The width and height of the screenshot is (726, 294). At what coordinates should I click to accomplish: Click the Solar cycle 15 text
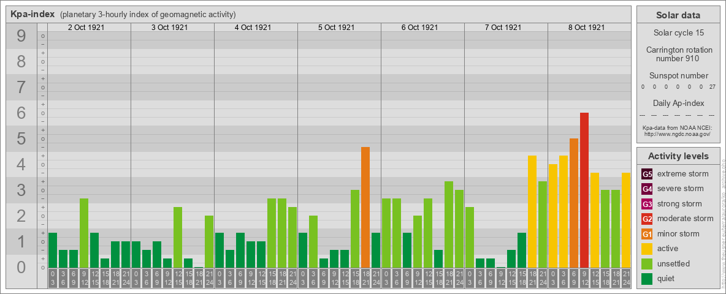point(678,33)
